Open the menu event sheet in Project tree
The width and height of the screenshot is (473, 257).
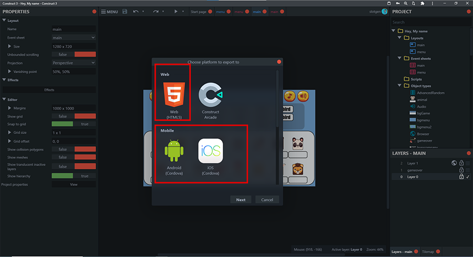pos(421,73)
